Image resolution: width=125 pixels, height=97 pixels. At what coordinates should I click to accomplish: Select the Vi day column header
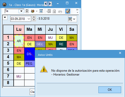[61, 29]
